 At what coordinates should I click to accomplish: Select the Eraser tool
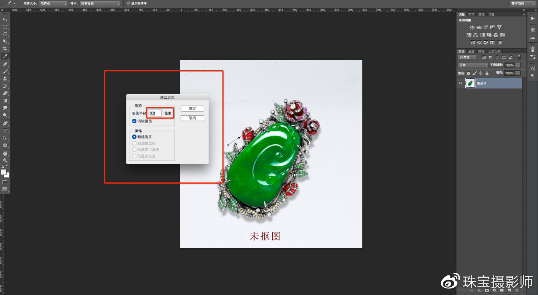click(5, 93)
